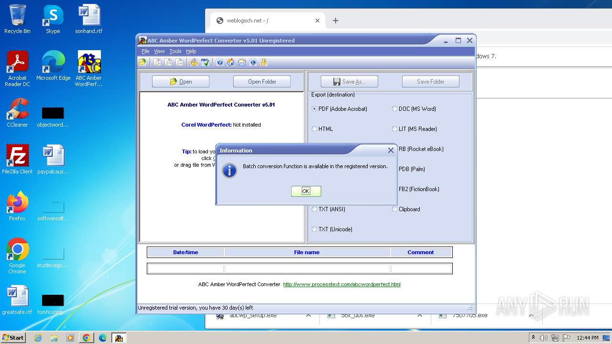Click the FB2 (FictionBook) label
Screen dimensions: 612x344
coord(419,189)
